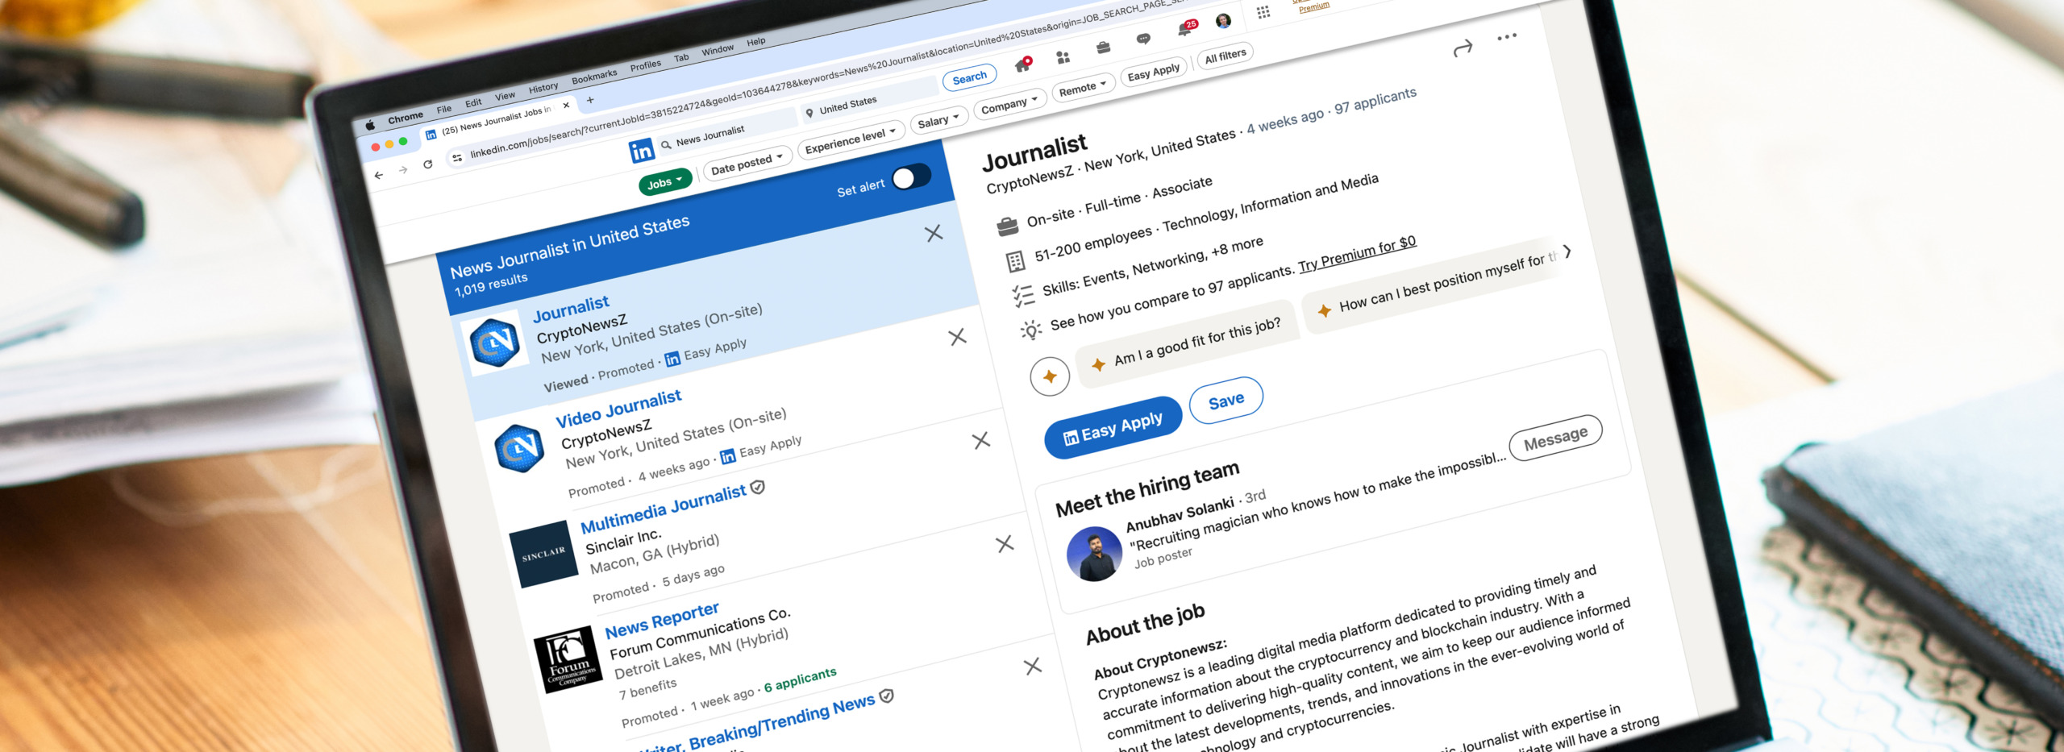Click the share arrow on the job

[1463, 49]
